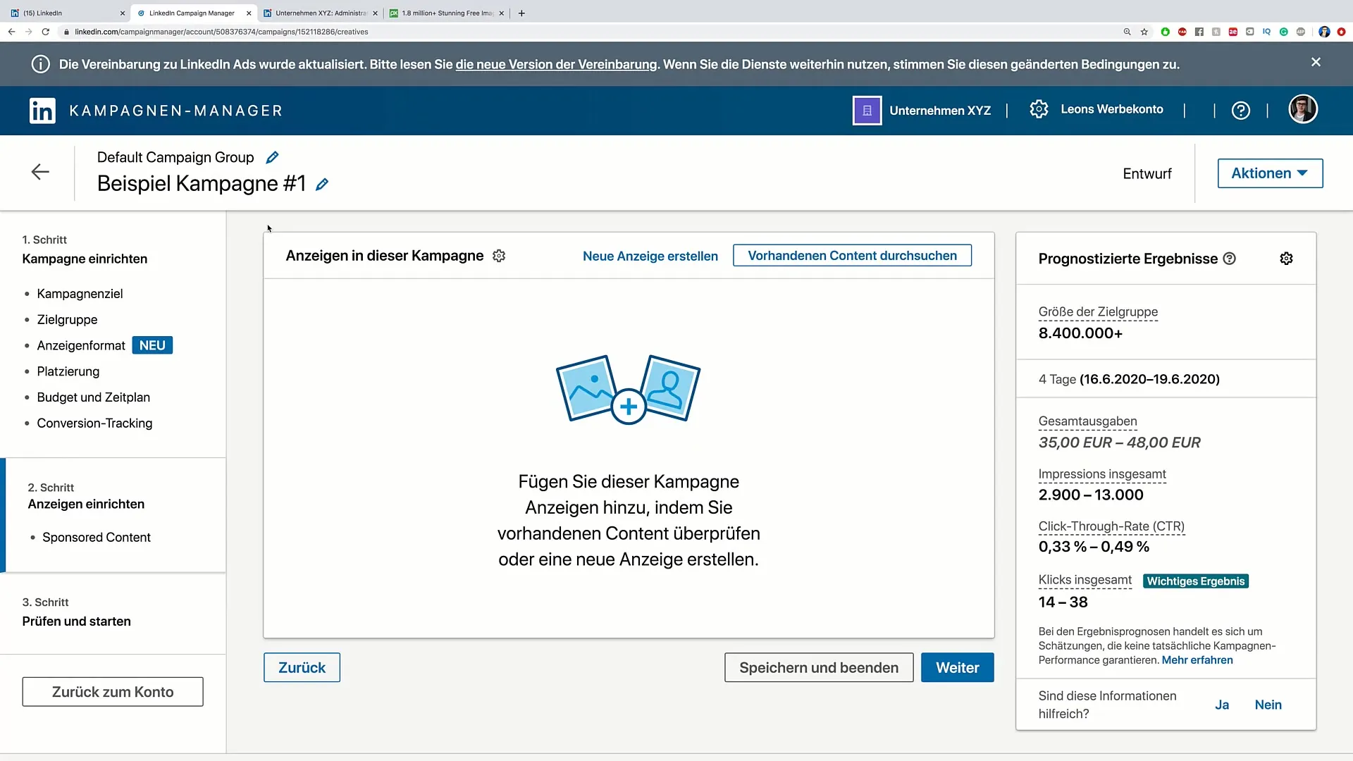Open the user profile avatar in the header
Viewport: 1353px width, 761px height.
click(x=1303, y=109)
